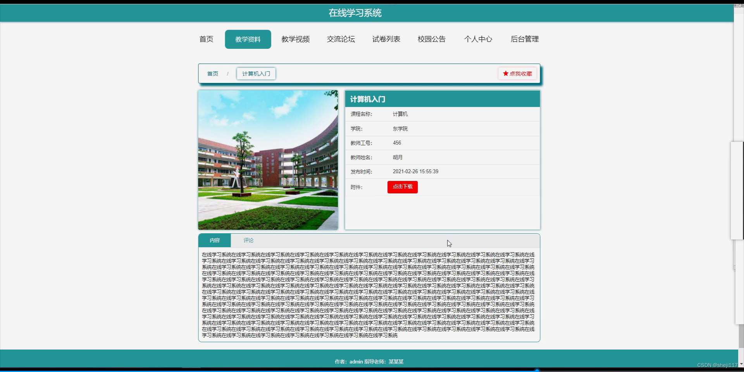Click 点我收藏 to favorite the course

tap(517, 73)
